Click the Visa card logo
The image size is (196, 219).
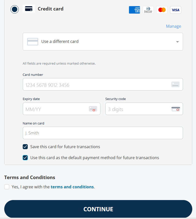(176, 10)
